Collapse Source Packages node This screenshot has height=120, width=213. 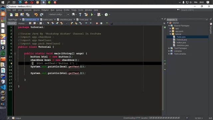click(x=169, y=26)
